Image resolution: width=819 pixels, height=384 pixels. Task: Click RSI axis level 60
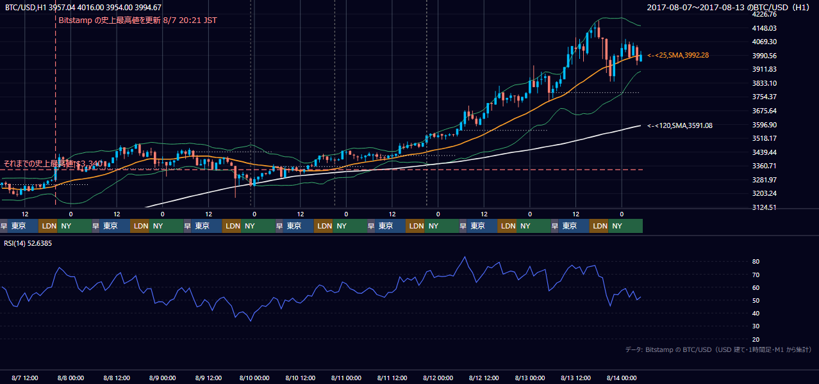756,287
